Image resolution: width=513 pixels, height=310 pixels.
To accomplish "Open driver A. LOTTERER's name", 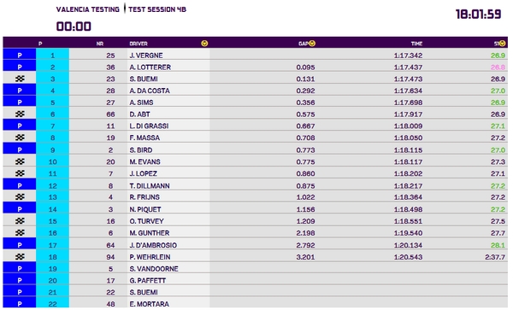I will (150, 67).
